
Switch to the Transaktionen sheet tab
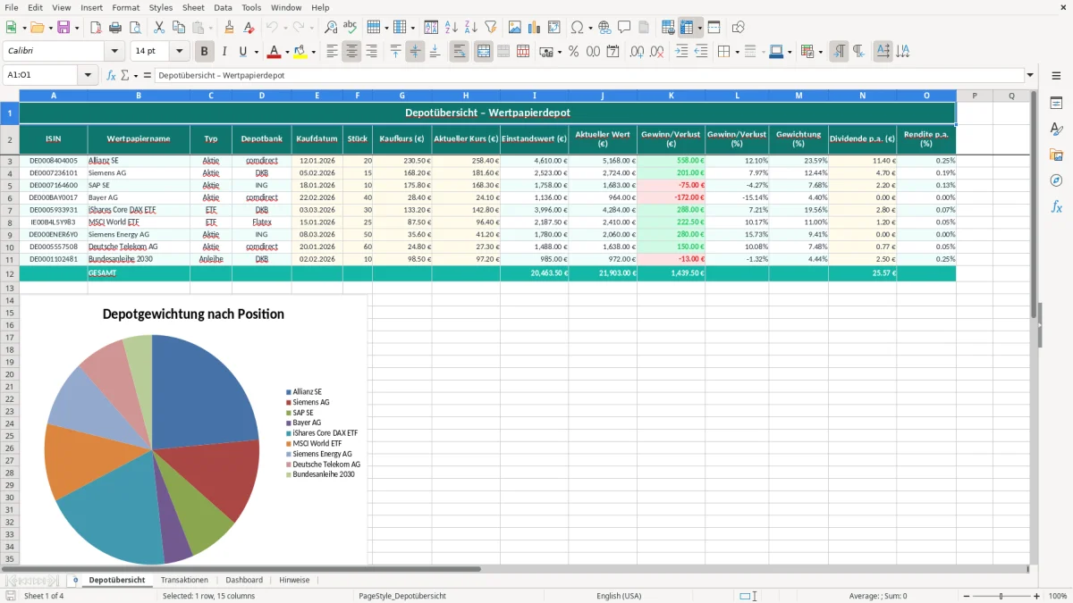(x=184, y=580)
